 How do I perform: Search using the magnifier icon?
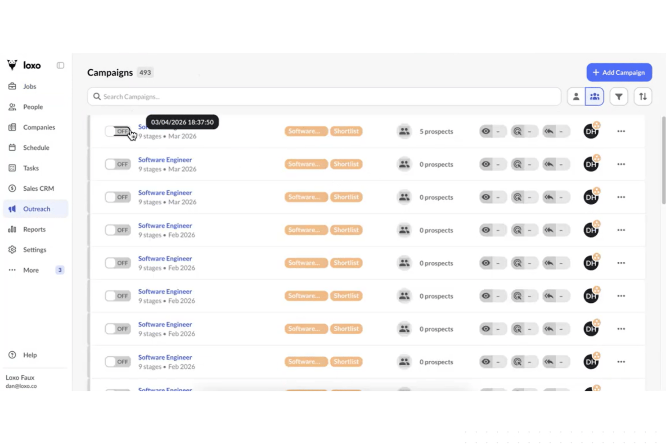[x=97, y=96]
